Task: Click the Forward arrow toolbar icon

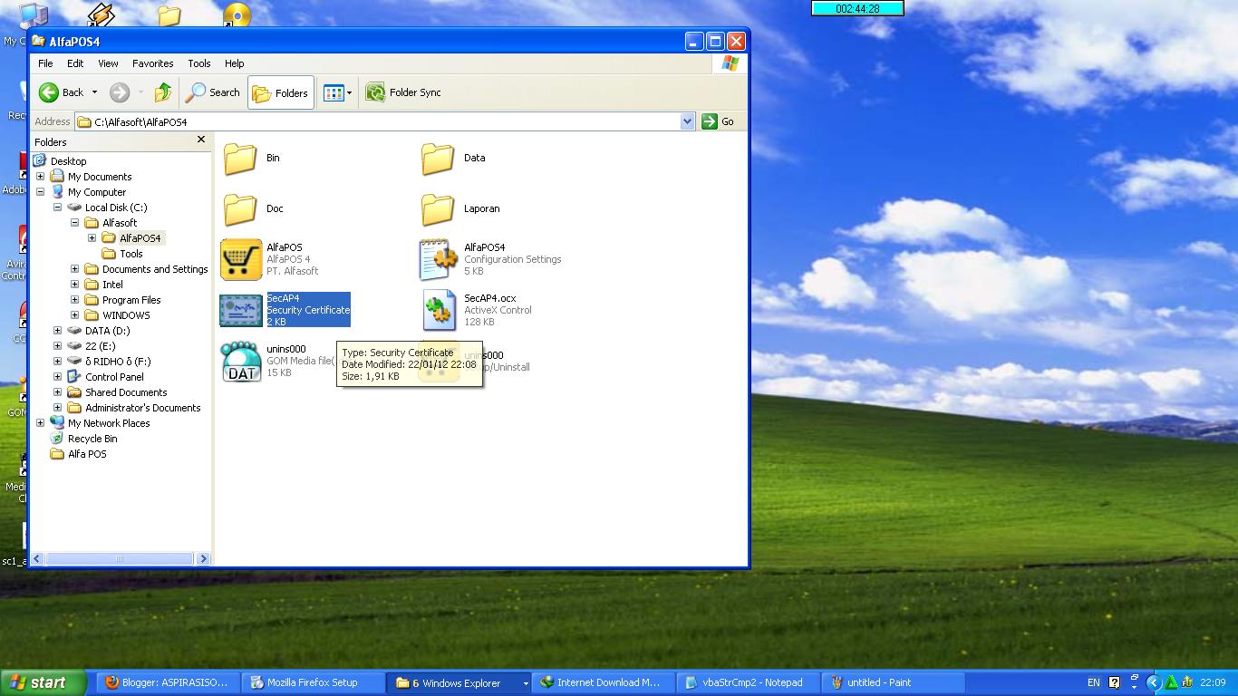Action: pos(120,92)
